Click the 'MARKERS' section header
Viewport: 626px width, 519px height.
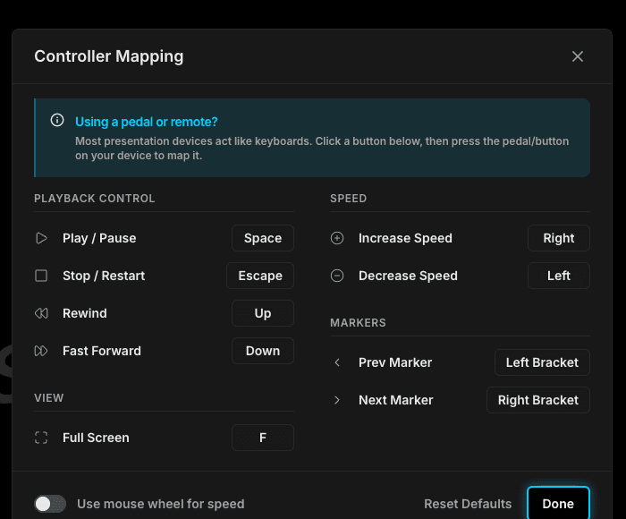pyautogui.click(x=358, y=323)
